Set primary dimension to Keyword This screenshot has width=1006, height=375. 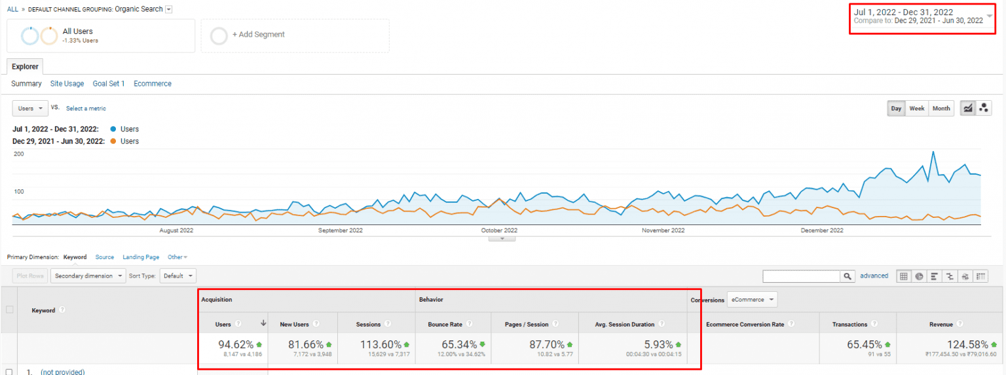pyautogui.click(x=75, y=257)
